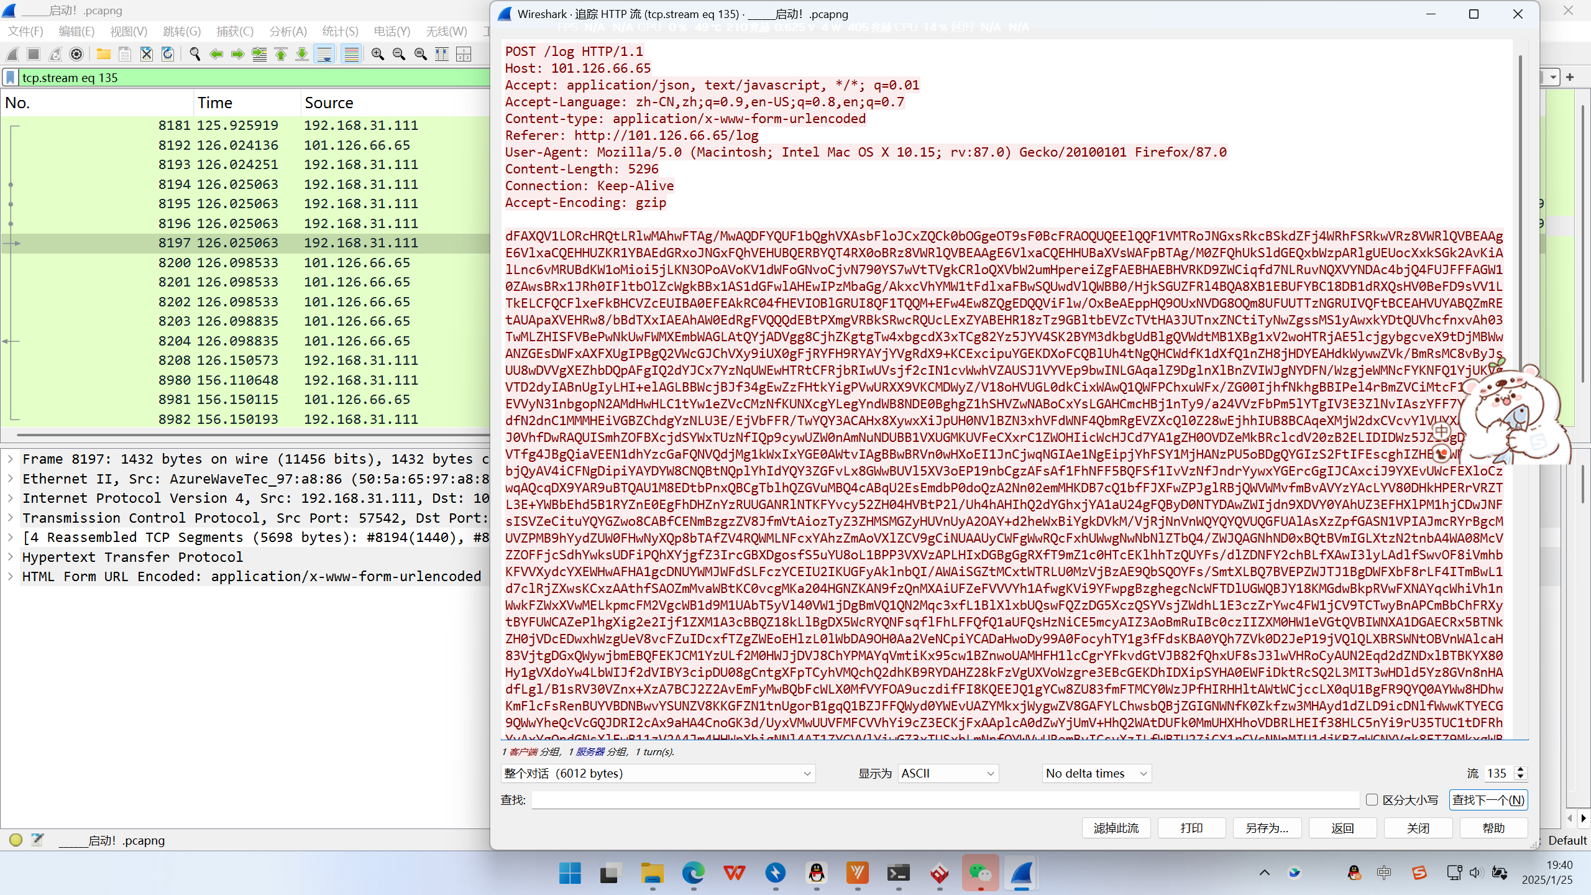Open the 整个对话 conversation dropdown

658,773
